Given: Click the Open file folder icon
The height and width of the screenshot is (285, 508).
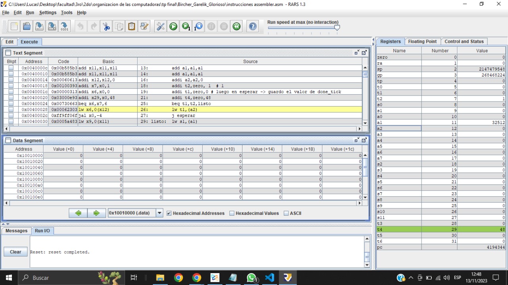Looking at the screenshot, I should [27, 27].
